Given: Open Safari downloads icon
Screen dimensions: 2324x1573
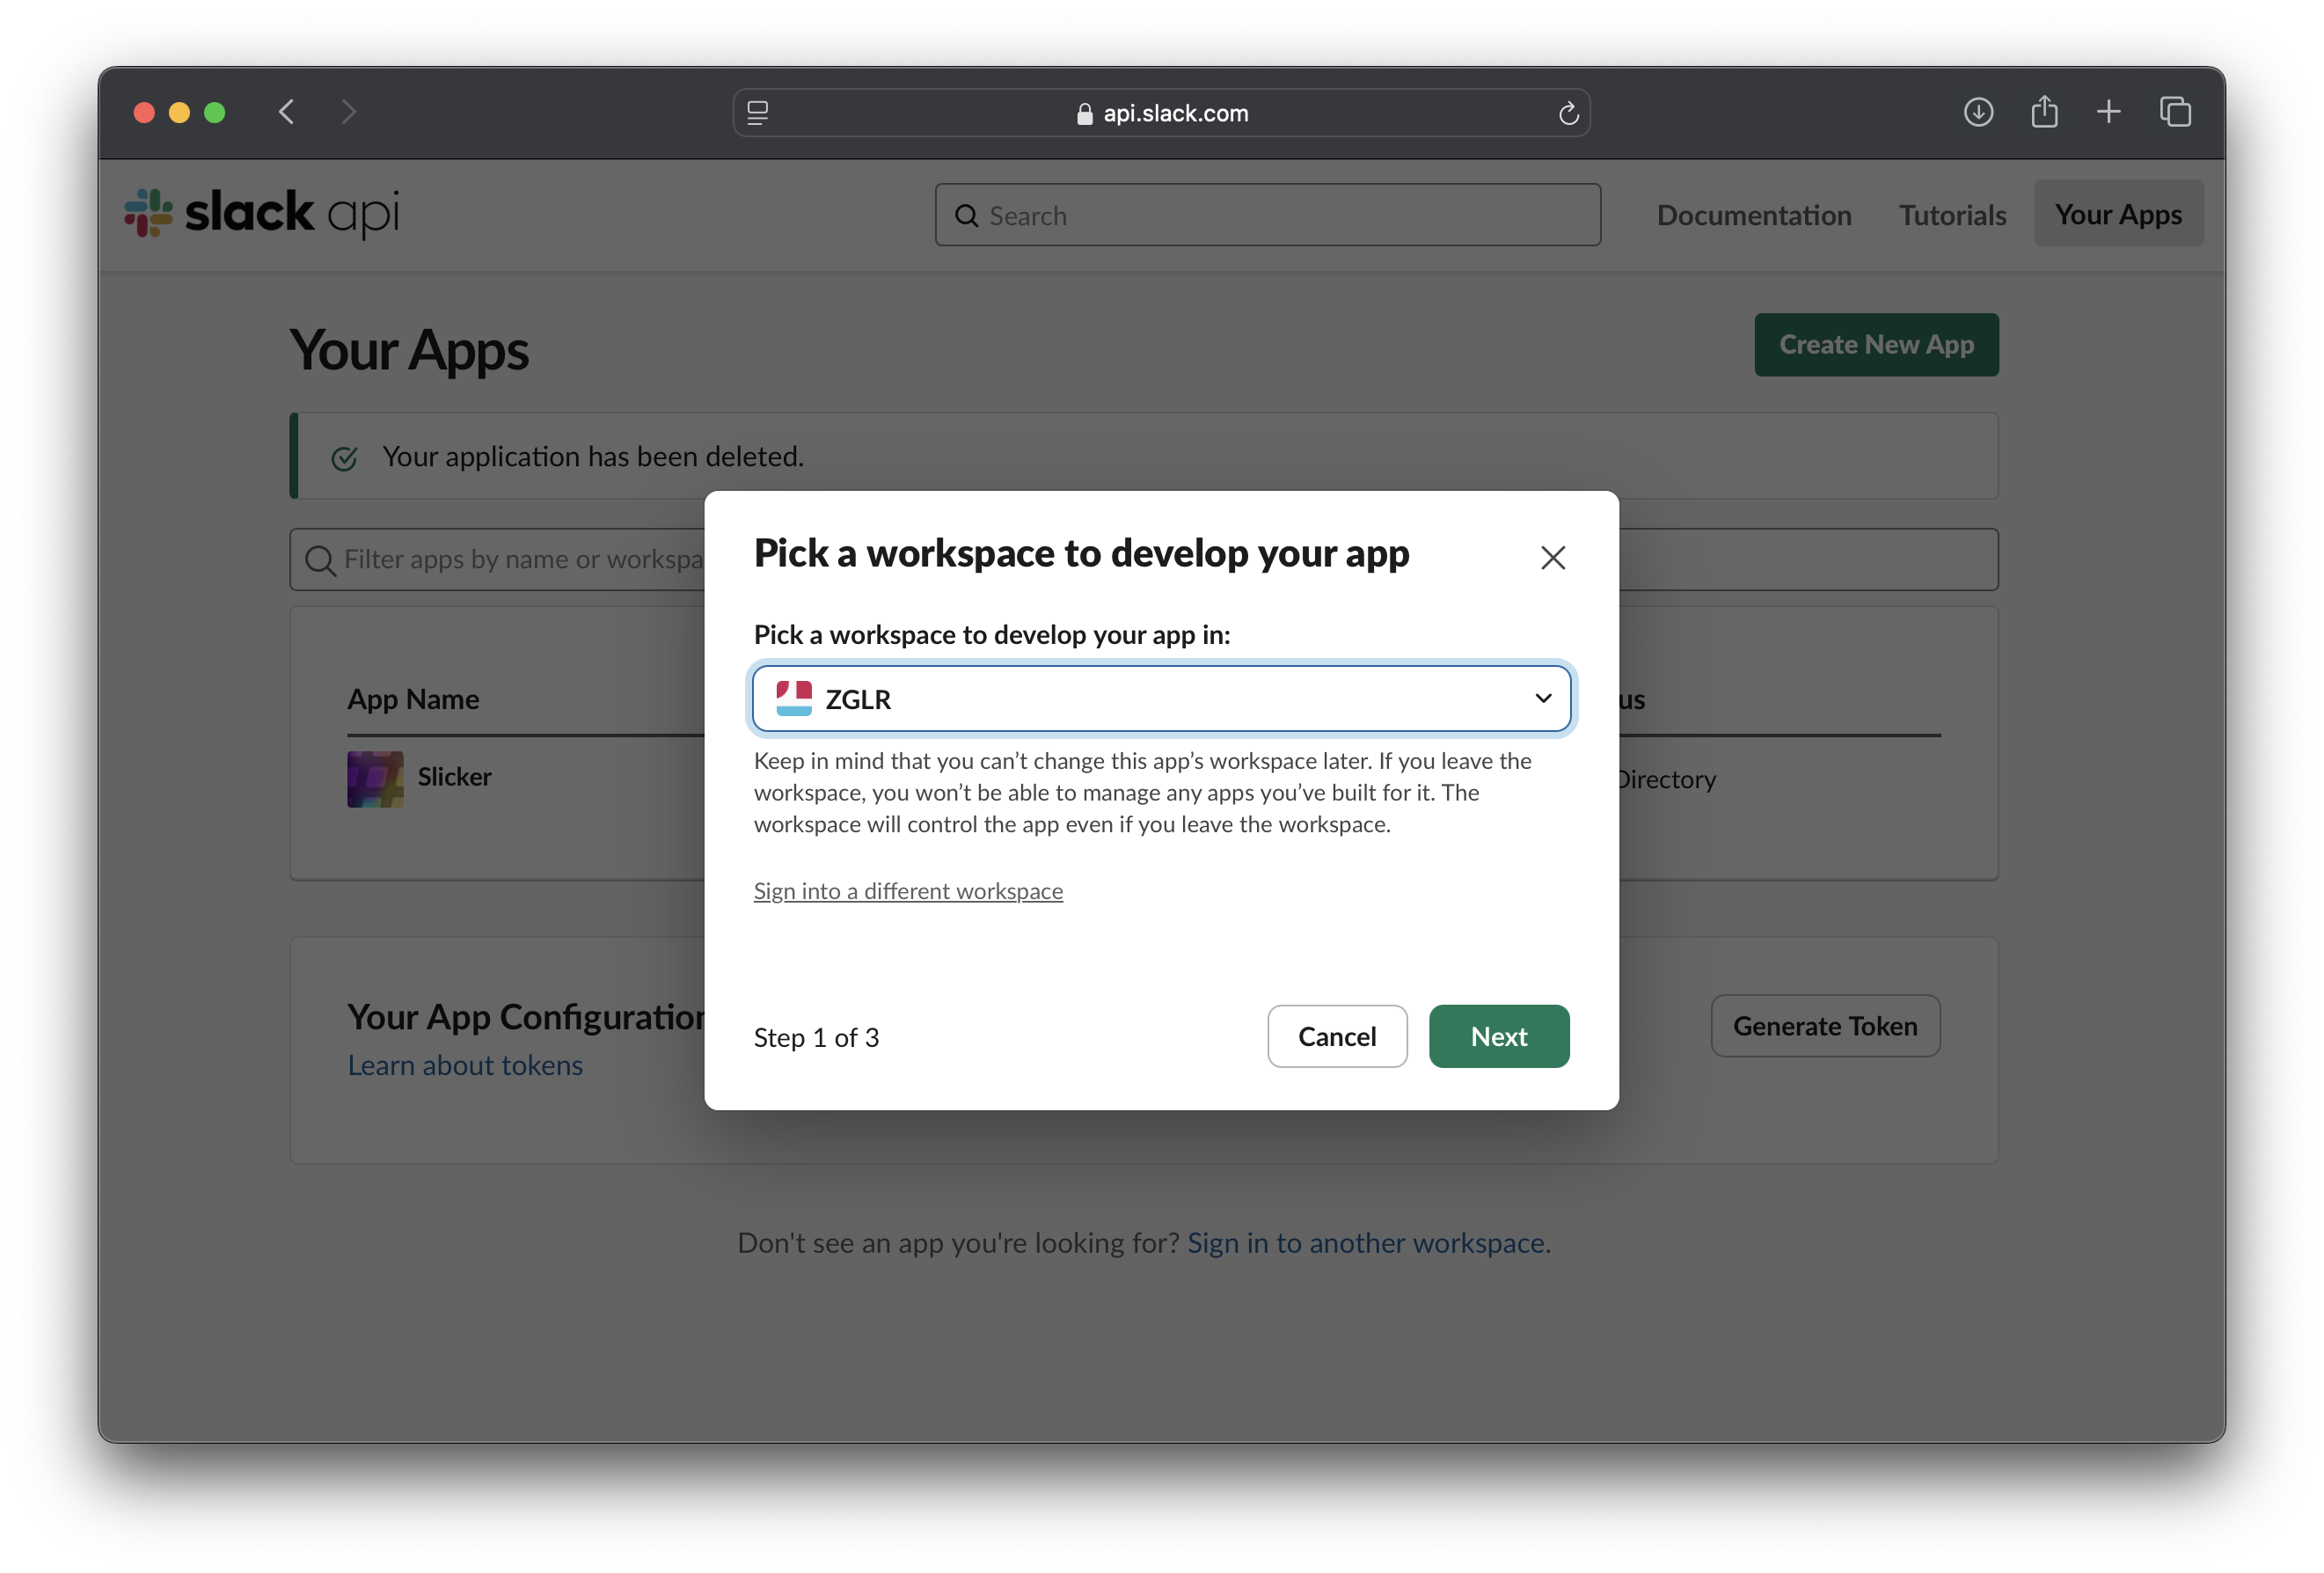Looking at the screenshot, I should click(x=1977, y=112).
